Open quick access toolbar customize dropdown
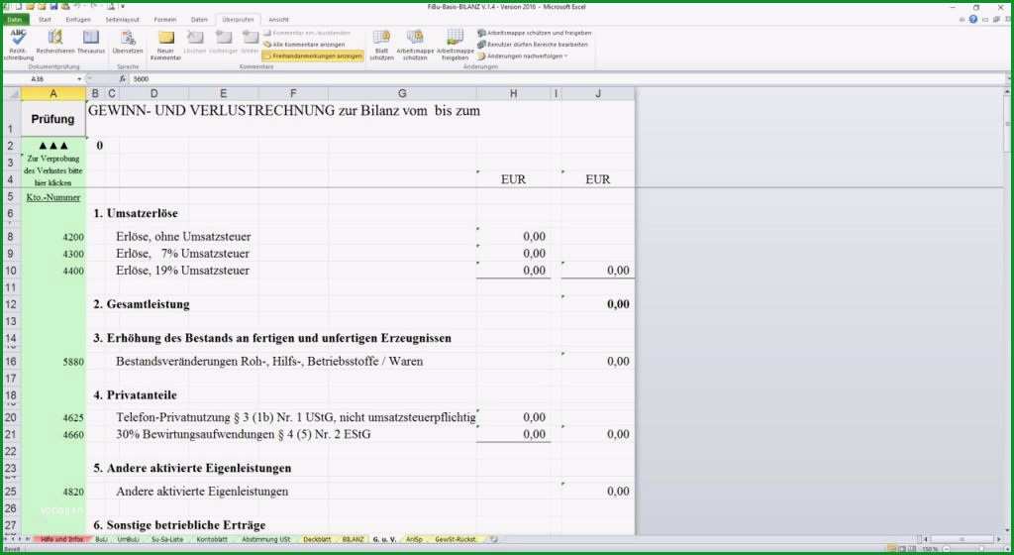The width and height of the screenshot is (1014, 555). tap(122, 7)
